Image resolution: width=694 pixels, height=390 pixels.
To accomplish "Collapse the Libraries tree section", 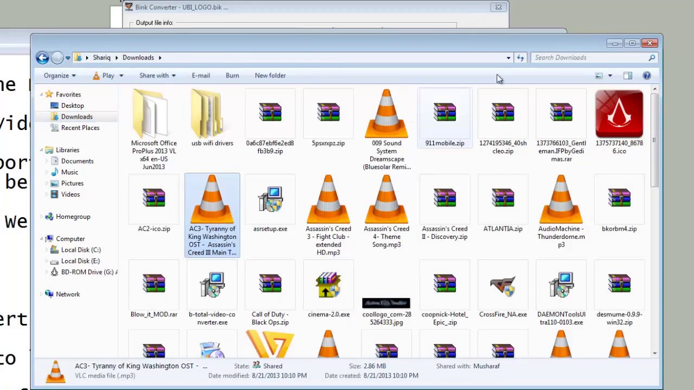I will tap(42, 150).
